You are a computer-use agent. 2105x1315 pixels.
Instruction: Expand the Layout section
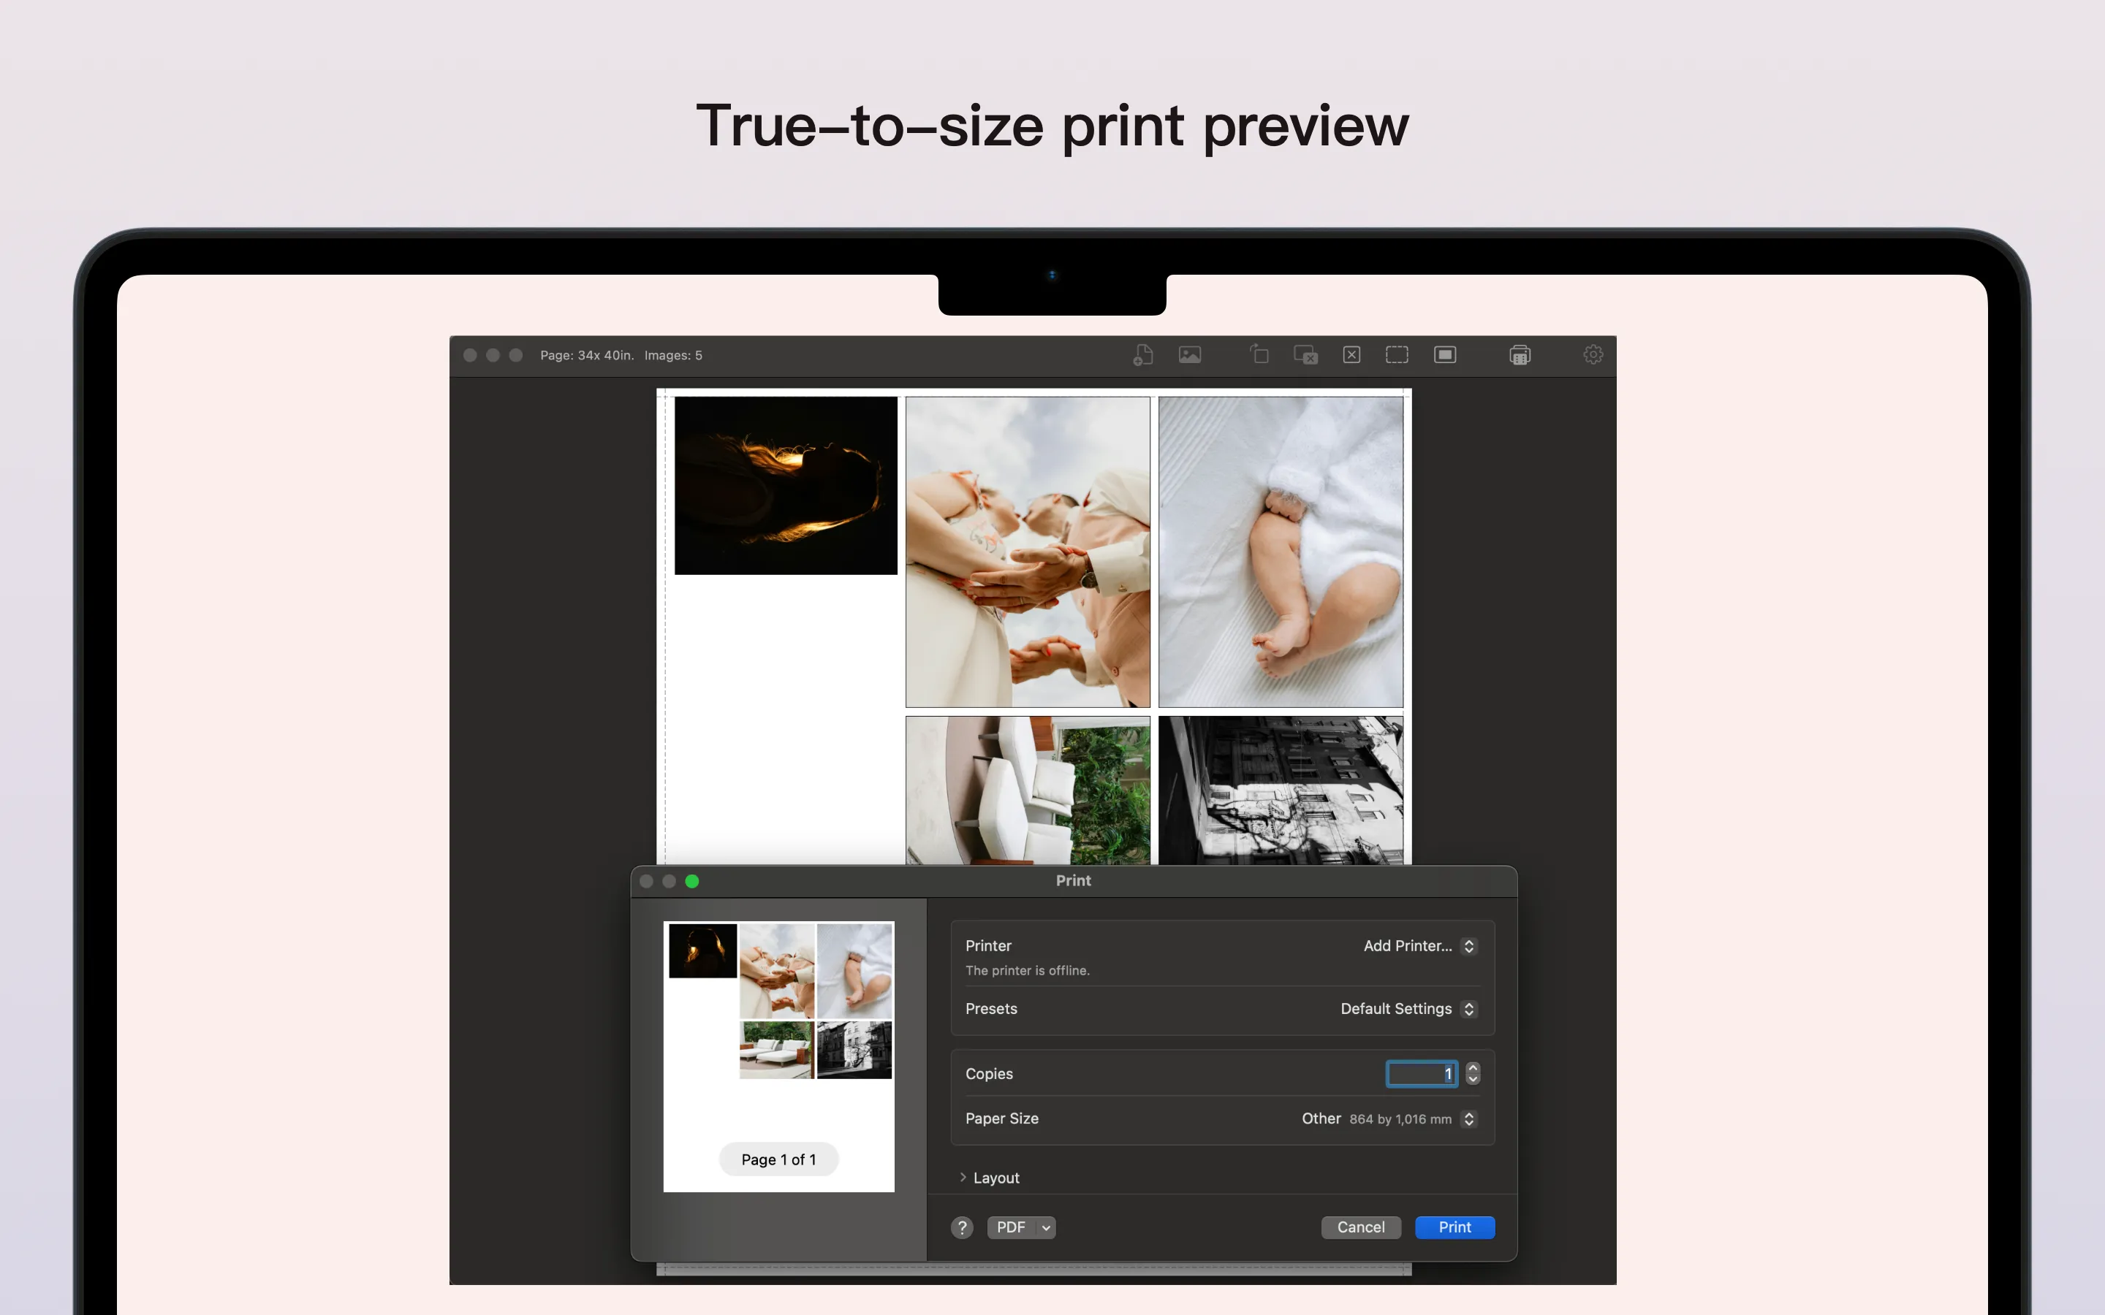click(963, 1178)
